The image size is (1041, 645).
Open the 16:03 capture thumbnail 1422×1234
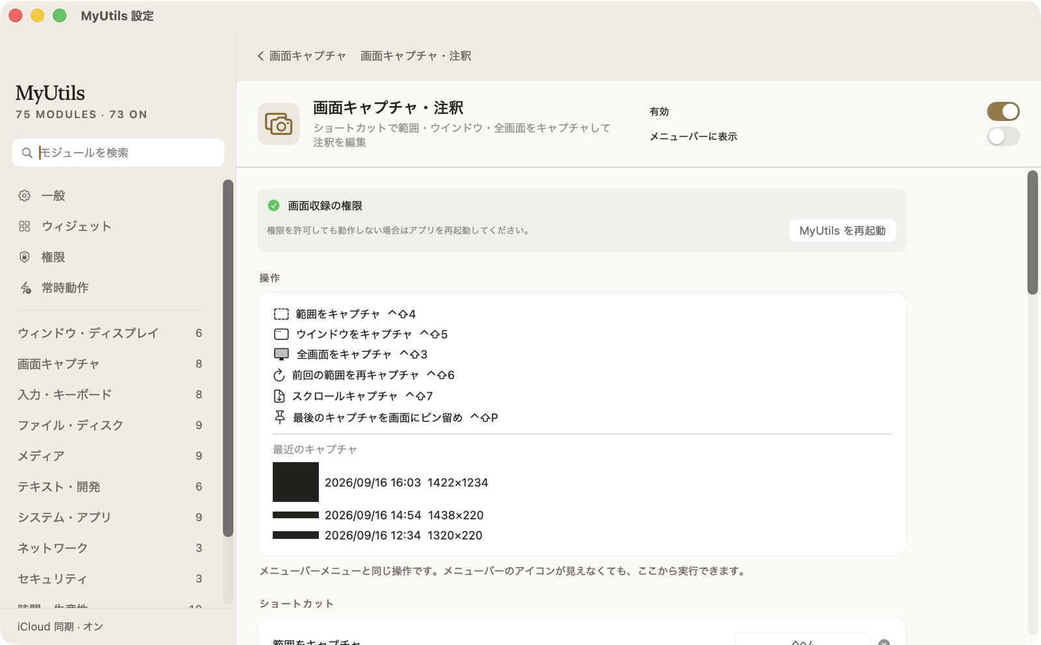tap(295, 482)
